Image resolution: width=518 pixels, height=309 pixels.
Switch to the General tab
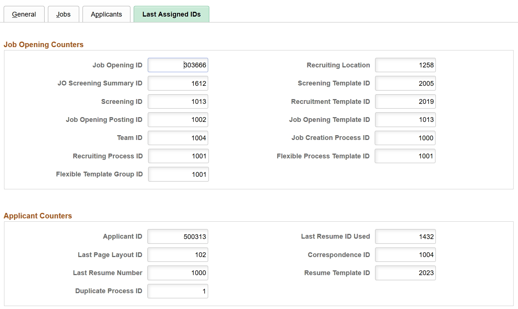(x=24, y=14)
